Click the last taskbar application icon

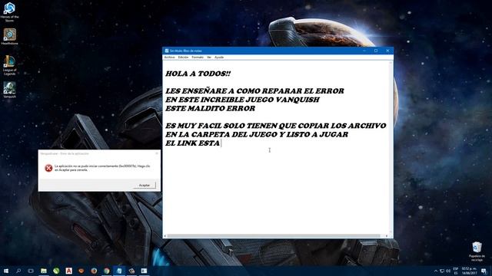144,271
